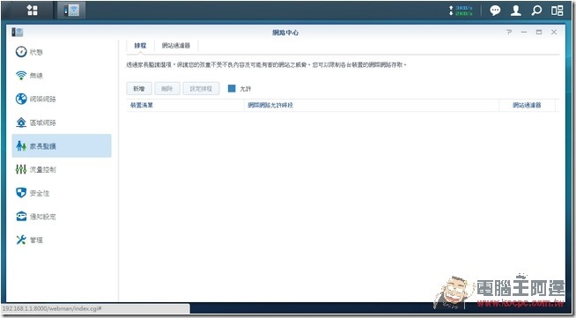
Task: Click the Network Center window title icon
Action: tap(18, 33)
